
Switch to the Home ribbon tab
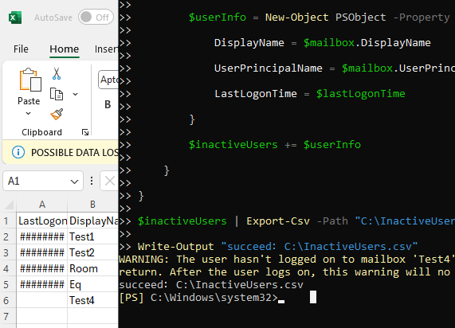pos(64,49)
